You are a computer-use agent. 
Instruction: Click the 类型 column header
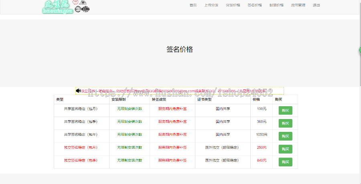(60, 99)
